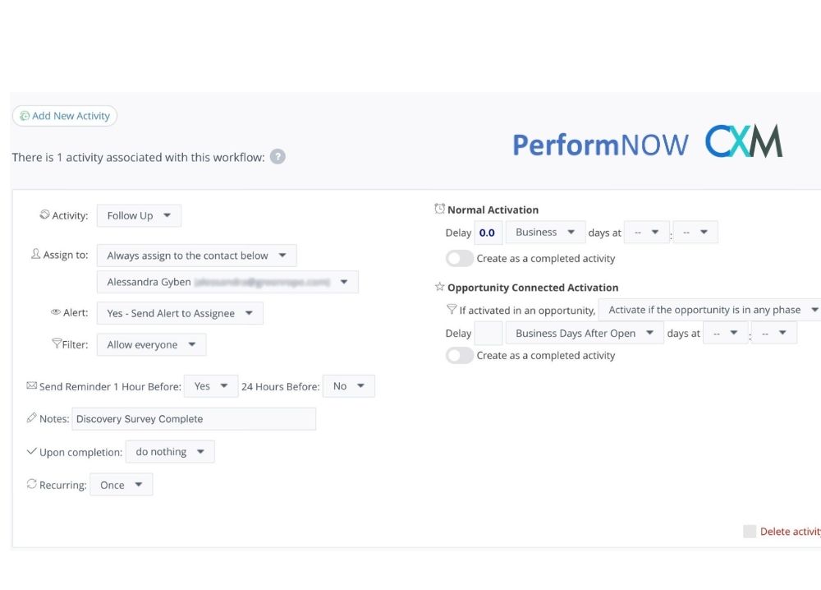Click the Add New Activity button
This screenshot has height=590, width=821.
65,116
